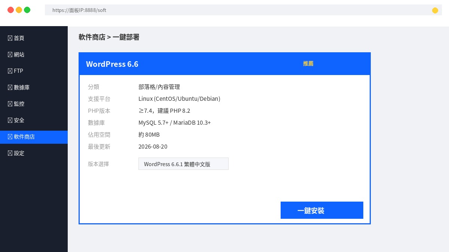Open the 監控 page

34,104
